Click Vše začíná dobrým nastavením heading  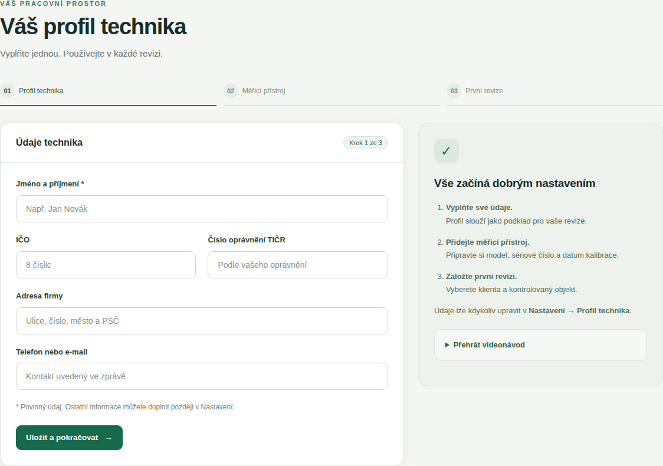[514, 183]
